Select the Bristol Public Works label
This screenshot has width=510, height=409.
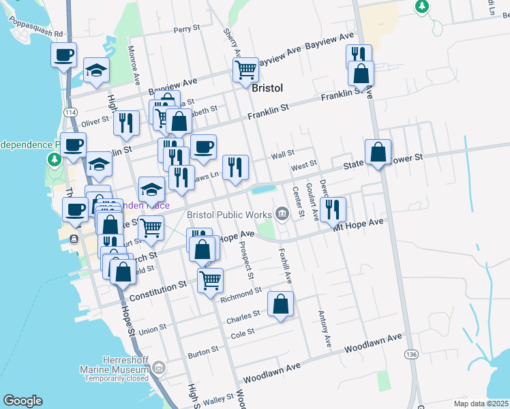229,215
